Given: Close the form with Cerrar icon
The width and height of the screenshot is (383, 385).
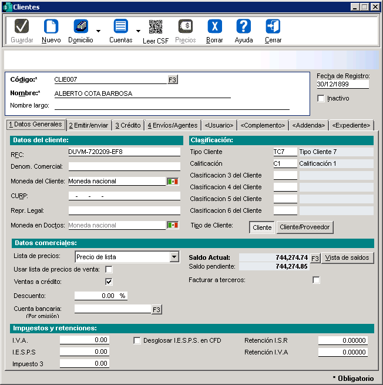Looking at the screenshot, I should 273,26.
